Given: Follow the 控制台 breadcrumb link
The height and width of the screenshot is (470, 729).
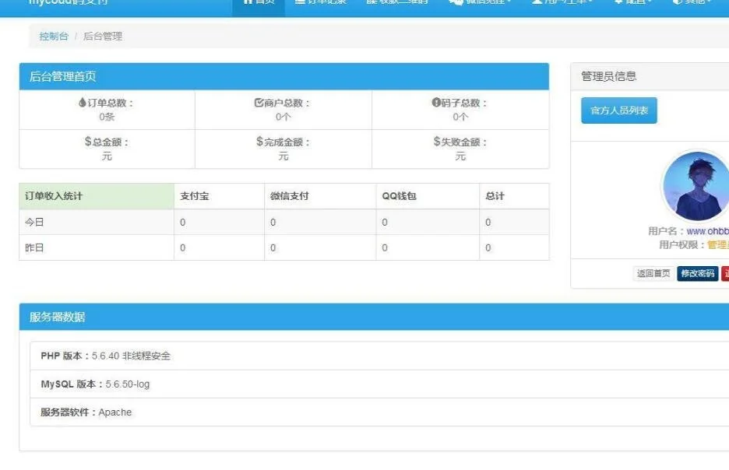Looking at the screenshot, I should pos(54,37).
